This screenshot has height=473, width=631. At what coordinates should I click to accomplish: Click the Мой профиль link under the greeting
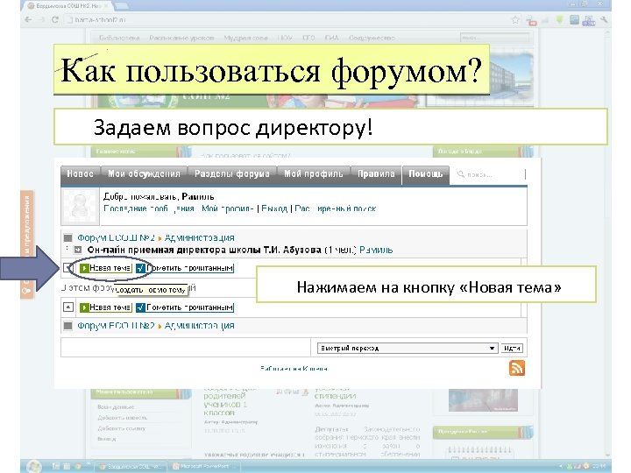[x=227, y=208]
